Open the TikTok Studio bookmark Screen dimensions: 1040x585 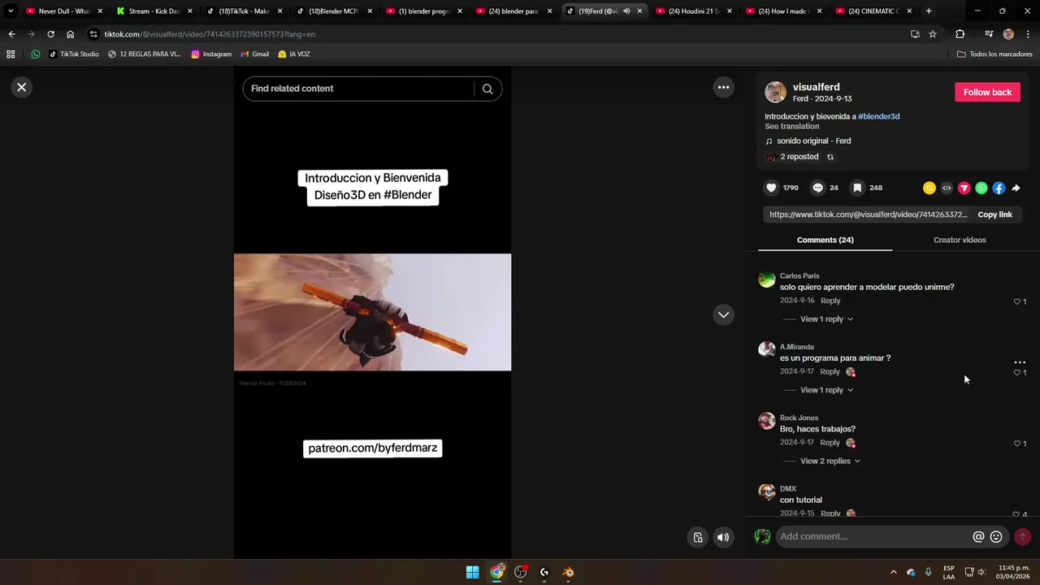[74, 54]
